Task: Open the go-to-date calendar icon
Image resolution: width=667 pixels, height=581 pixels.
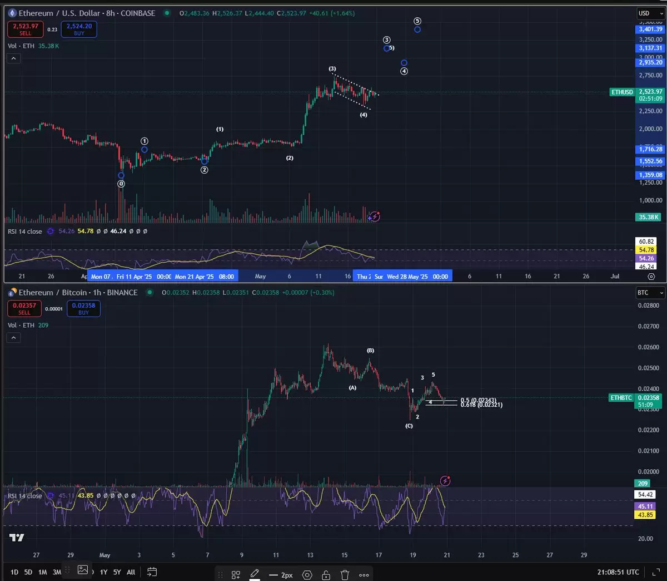Action: (152, 572)
